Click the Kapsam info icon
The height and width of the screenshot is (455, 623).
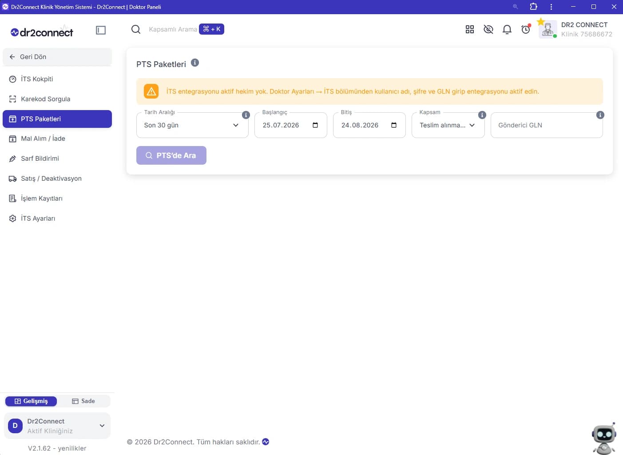coord(482,115)
